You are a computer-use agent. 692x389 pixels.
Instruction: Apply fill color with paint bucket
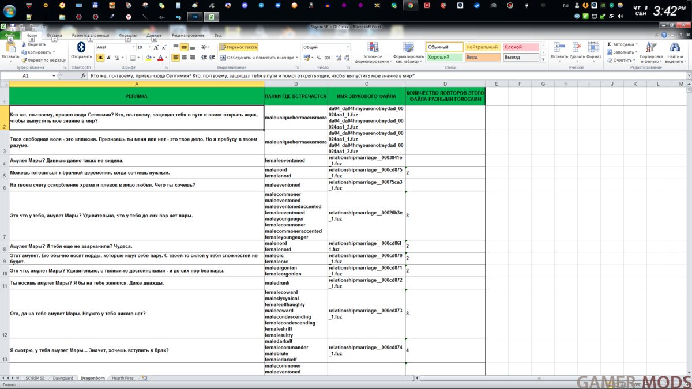click(x=149, y=58)
